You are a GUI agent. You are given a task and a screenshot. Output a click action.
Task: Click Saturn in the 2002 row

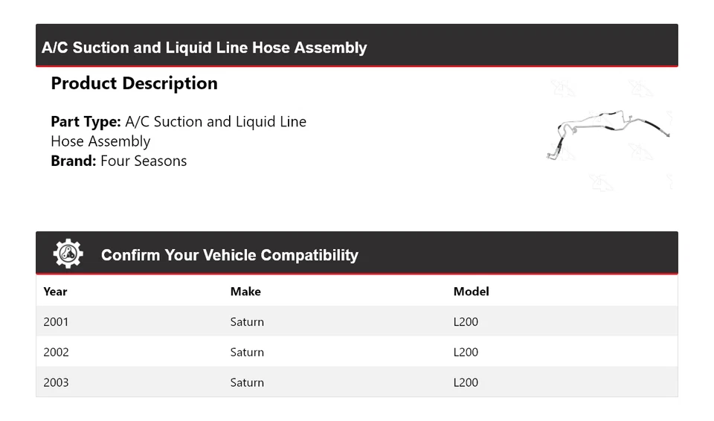[247, 353]
